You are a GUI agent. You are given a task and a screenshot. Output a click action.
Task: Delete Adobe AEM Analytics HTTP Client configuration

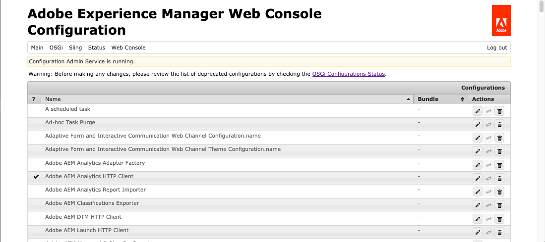[499, 178]
